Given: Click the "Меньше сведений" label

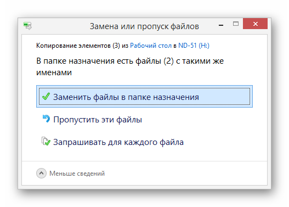Looking at the screenshot, I should tap(77, 174).
